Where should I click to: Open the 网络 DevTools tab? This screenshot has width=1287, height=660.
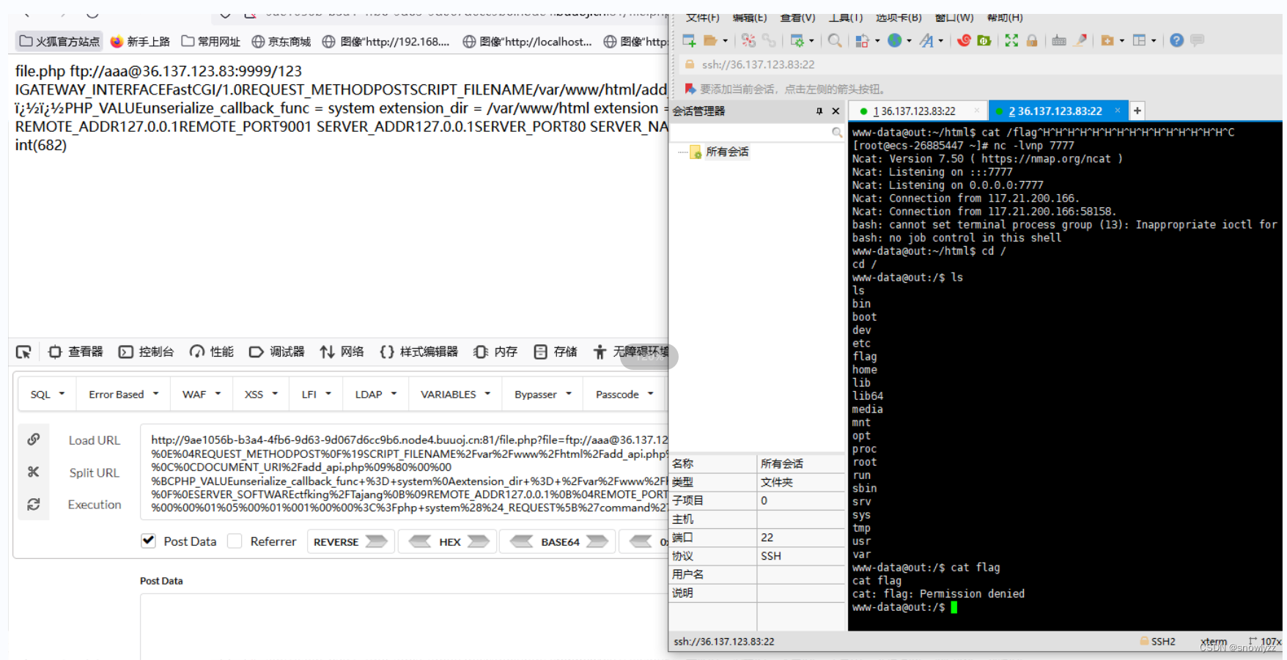pyautogui.click(x=342, y=352)
